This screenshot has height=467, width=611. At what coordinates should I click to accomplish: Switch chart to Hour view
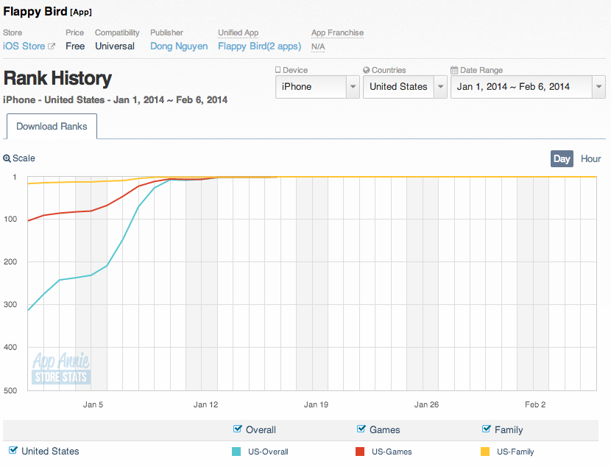(590, 158)
